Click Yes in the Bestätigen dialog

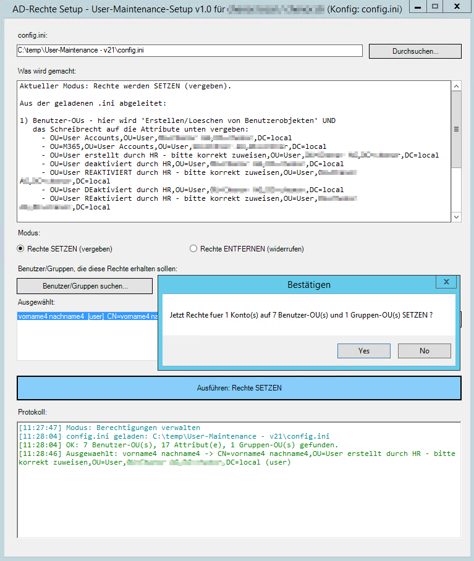[x=364, y=351]
